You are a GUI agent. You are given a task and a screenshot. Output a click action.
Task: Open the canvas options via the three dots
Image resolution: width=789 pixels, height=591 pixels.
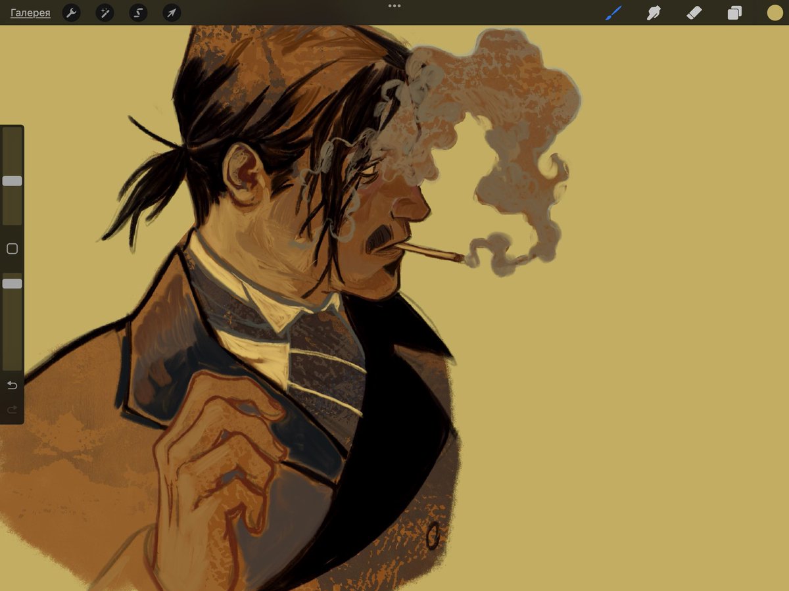pos(394,6)
